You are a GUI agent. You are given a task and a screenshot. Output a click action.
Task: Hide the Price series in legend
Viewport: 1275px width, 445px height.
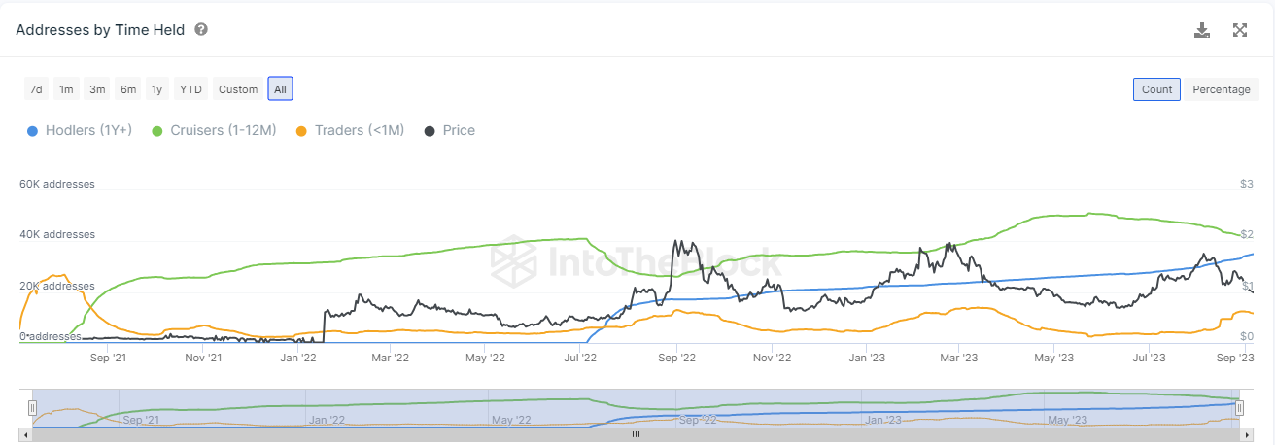pyautogui.click(x=450, y=130)
